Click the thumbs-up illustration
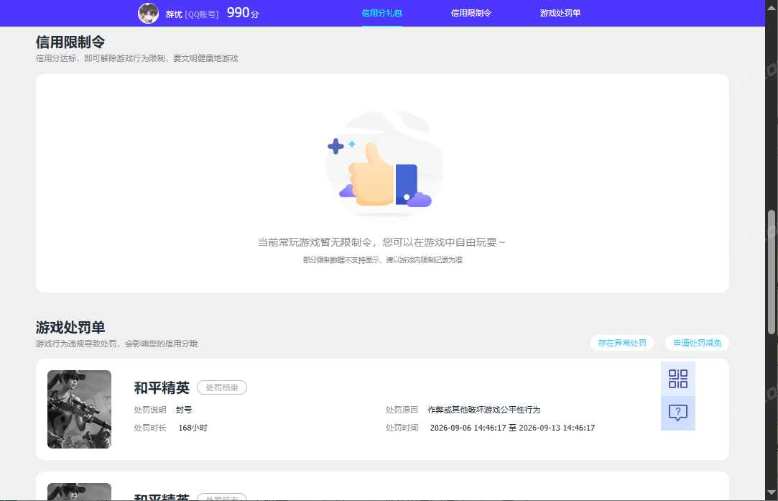The height and width of the screenshot is (501, 778). point(383,165)
